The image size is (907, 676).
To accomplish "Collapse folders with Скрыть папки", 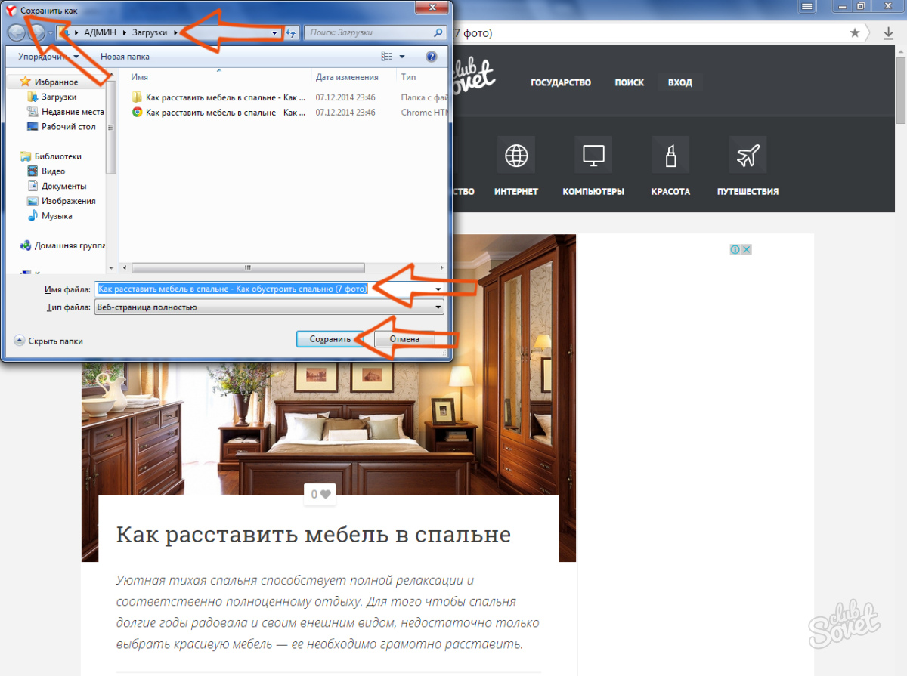I will pos(48,341).
